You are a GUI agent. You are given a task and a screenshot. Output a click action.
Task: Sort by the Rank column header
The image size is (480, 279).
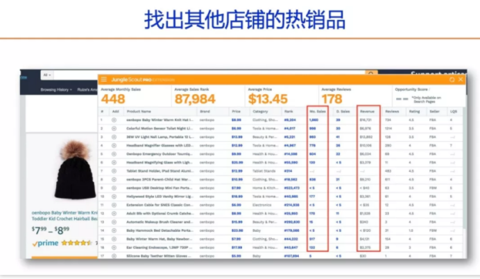tap(289, 111)
